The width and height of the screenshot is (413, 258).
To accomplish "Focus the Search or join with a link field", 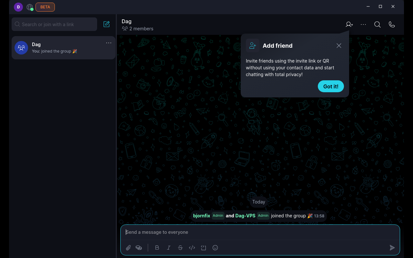I will (54, 25).
